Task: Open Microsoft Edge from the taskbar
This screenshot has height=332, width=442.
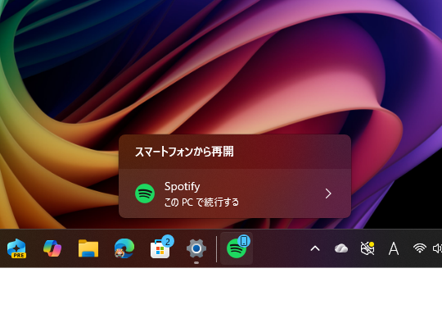Action: pyautogui.click(x=124, y=248)
